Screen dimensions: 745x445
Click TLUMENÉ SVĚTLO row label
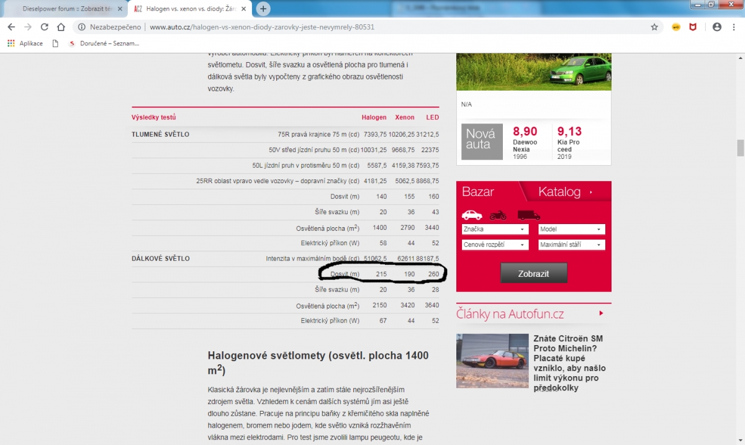[161, 134]
